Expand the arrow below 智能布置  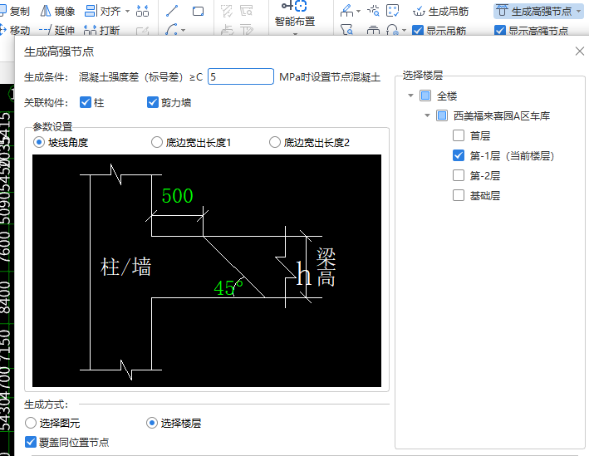[295, 33]
